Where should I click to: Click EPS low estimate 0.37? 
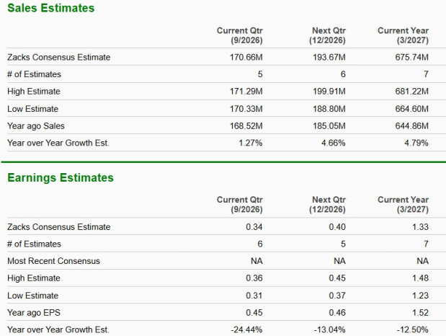(x=337, y=296)
